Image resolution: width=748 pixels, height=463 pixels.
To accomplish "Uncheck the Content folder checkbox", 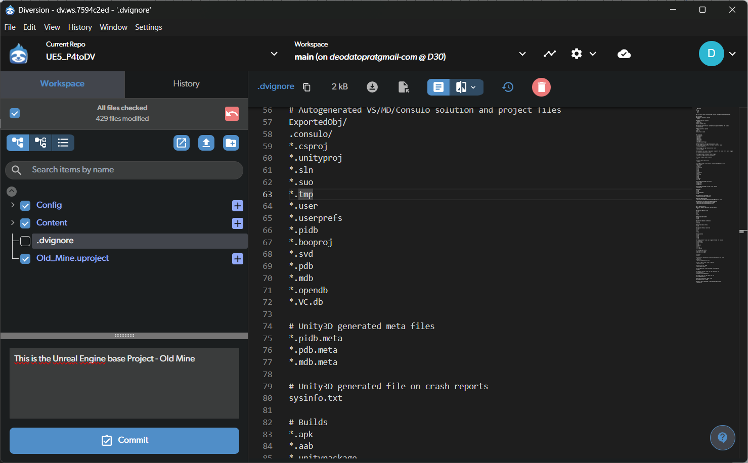I will click(25, 223).
